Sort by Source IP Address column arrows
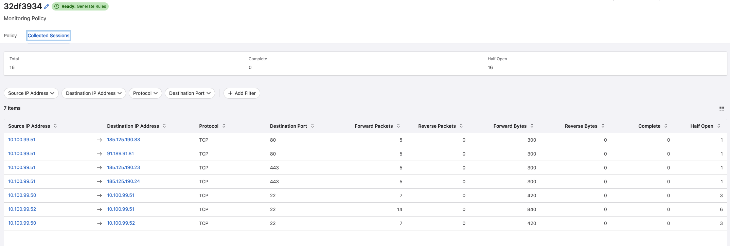 click(55, 126)
